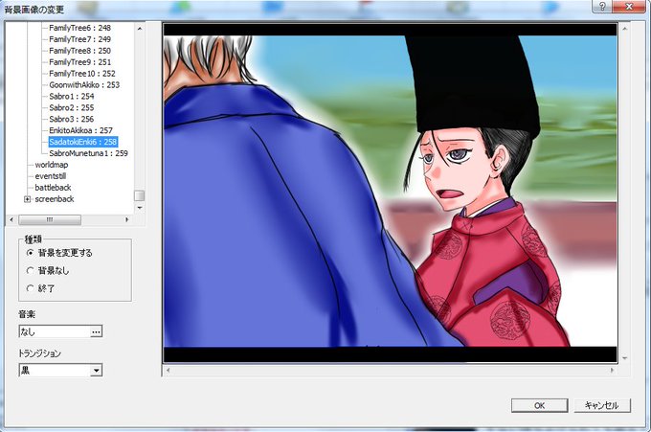Click highlighted SadatokiEnki6 : 258 item
The height and width of the screenshot is (432, 651).
pyautogui.click(x=83, y=142)
